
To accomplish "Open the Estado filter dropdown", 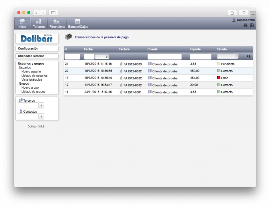I will (227, 57).
